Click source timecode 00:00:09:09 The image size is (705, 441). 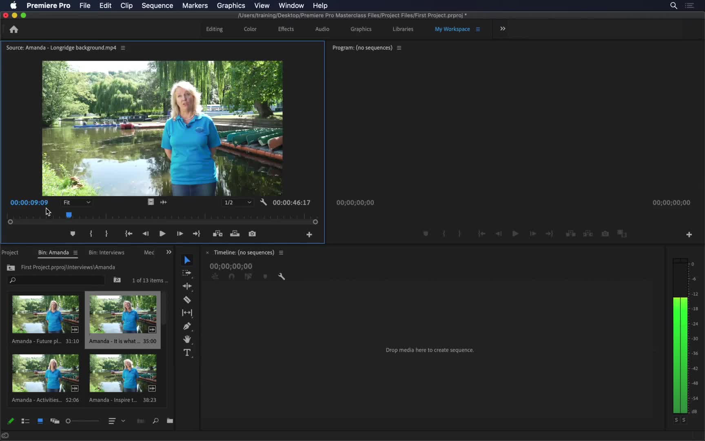click(x=29, y=203)
